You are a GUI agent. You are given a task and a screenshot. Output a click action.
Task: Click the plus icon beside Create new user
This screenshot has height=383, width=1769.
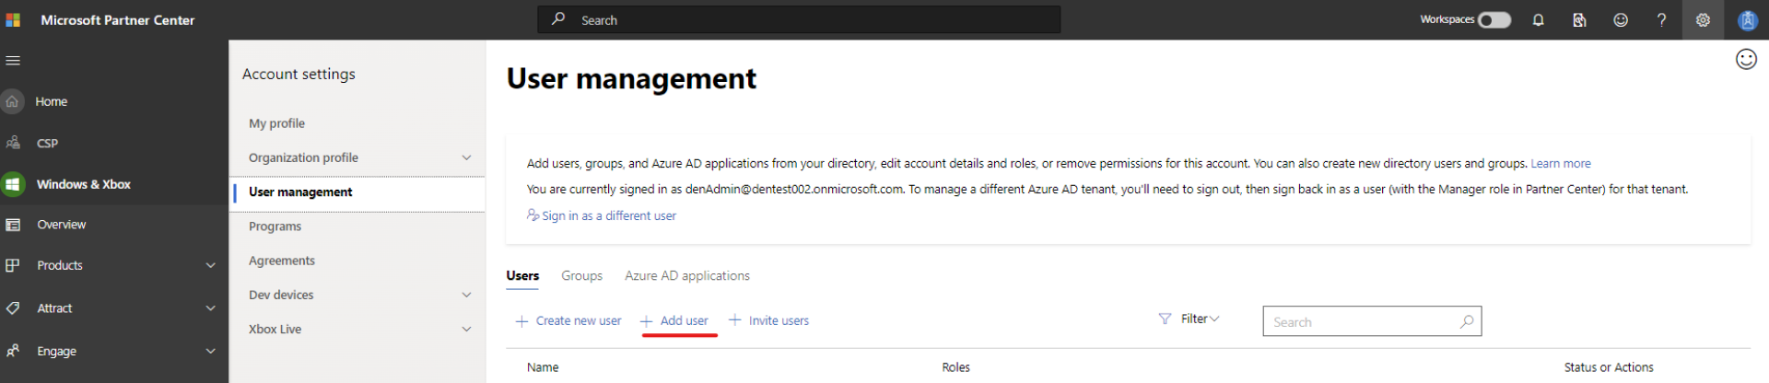pyautogui.click(x=521, y=321)
